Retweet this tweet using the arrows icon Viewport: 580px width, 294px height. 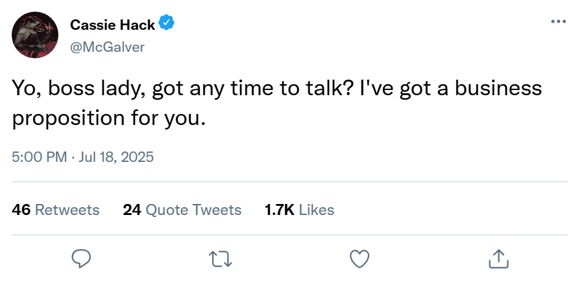click(x=221, y=259)
